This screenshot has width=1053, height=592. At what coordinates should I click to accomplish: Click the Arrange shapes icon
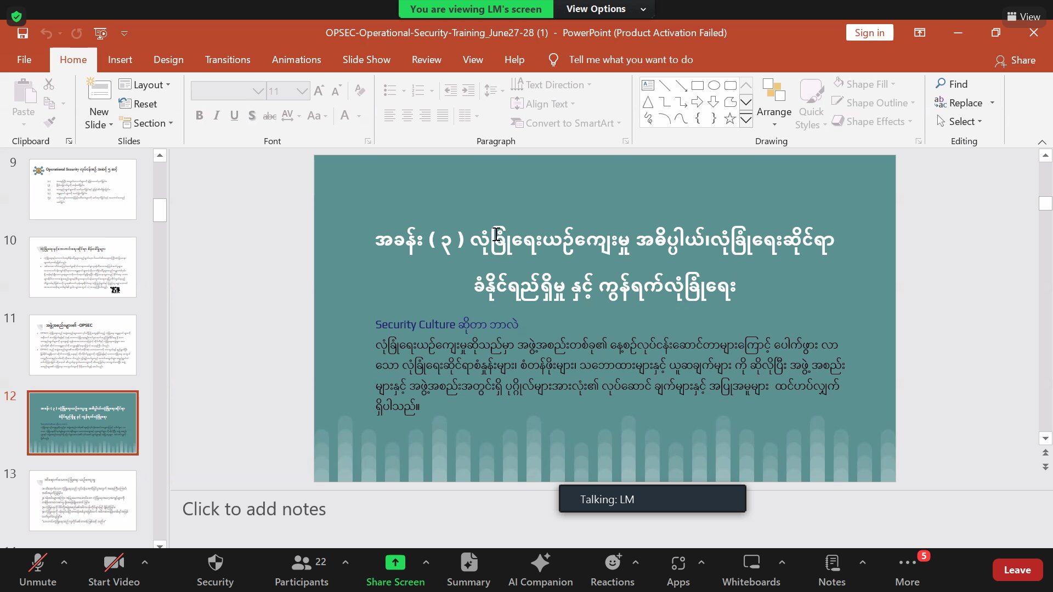pos(774,90)
